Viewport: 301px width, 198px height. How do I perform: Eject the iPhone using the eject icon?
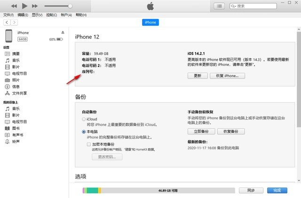[x=63, y=32]
